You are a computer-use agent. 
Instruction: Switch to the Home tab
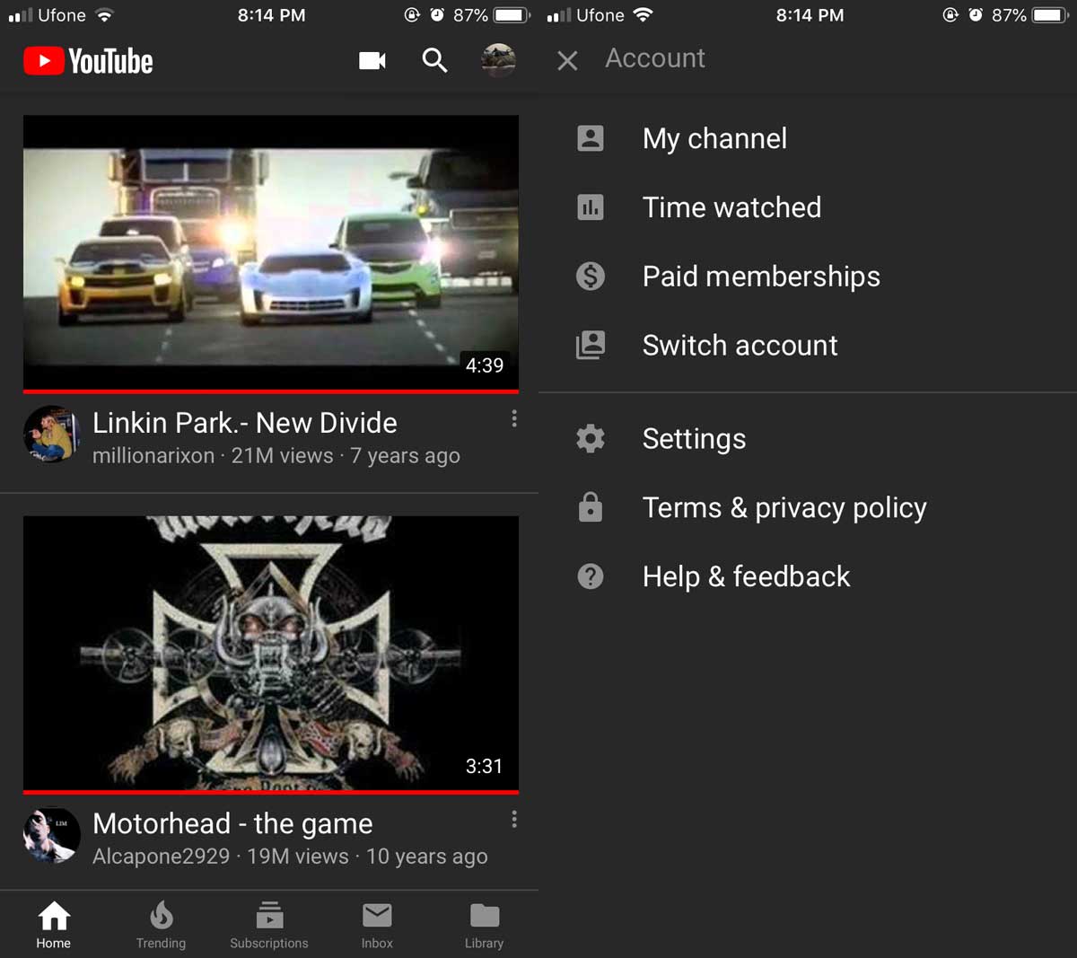click(54, 925)
